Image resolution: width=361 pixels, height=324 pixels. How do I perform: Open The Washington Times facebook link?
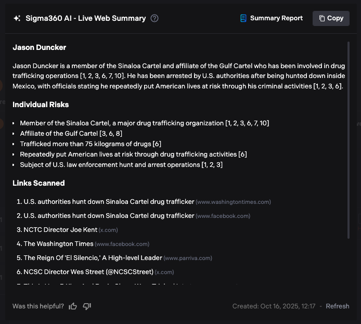(58, 244)
